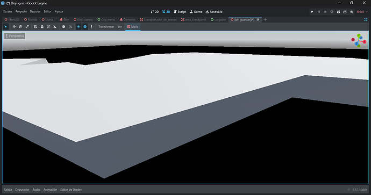371x195 pixels.
Task: Activate the Select mode arrow tool
Action: click(x=6, y=27)
